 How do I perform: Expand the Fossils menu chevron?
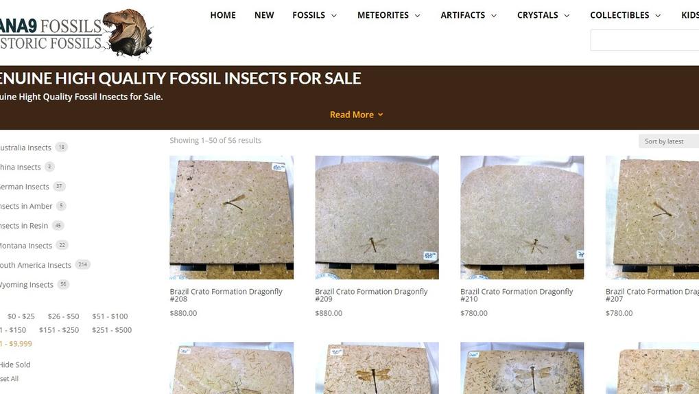(x=334, y=16)
